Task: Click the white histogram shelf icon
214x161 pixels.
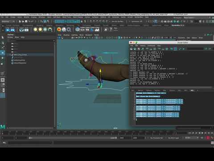Action: click(97, 30)
